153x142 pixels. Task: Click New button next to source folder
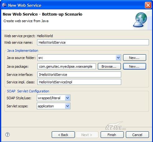135,57
